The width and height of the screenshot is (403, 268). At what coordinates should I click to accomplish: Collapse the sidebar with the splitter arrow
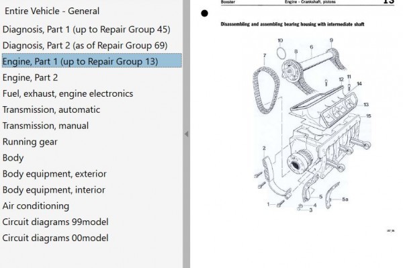click(186, 134)
